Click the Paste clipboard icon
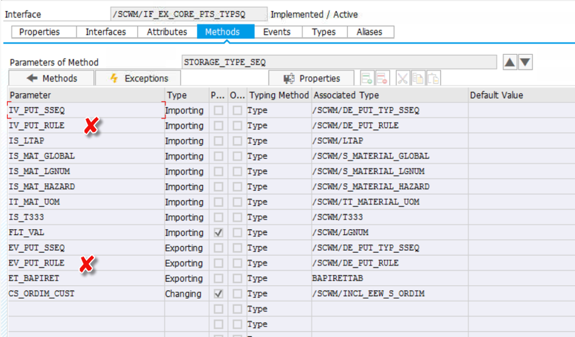The height and width of the screenshot is (337, 575). point(433,78)
